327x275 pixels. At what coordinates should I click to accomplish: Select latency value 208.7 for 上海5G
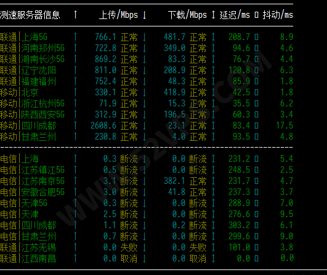pyautogui.click(x=239, y=37)
